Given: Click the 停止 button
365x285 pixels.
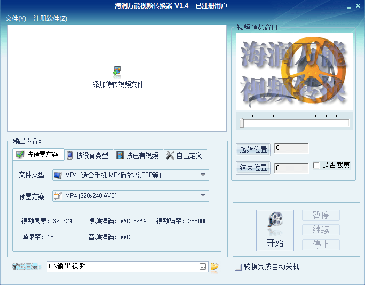Looking at the screenshot, I should [321, 244].
